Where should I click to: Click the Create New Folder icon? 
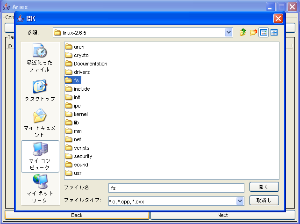(x=253, y=33)
